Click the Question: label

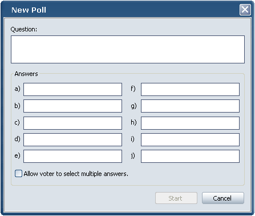[24, 29]
